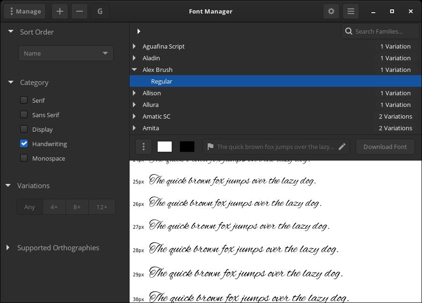Expand the Aguafina Script family
The width and height of the screenshot is (422, 303).
pyautogui.click(x=134, y=46)
